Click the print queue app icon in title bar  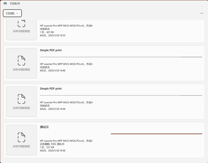pyautogui.click(x=5, y=3)
